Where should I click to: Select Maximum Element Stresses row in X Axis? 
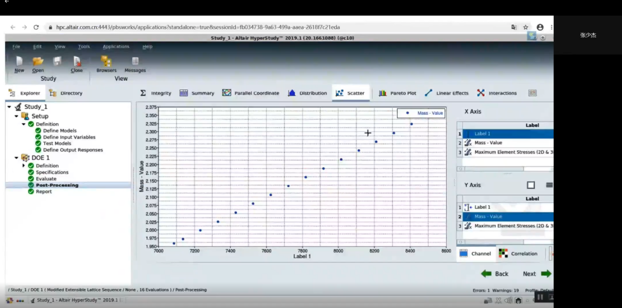pos(508,152)
